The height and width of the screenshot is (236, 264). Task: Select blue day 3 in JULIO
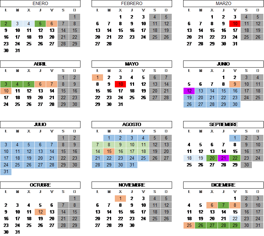click(6, 145)
